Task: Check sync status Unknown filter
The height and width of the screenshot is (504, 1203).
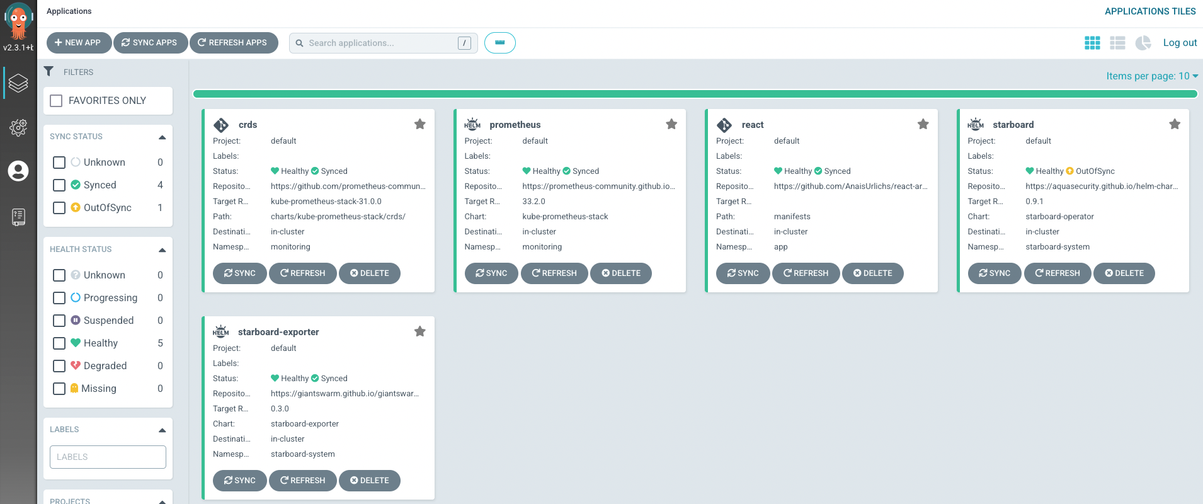Action: click(x=59, y=163)
